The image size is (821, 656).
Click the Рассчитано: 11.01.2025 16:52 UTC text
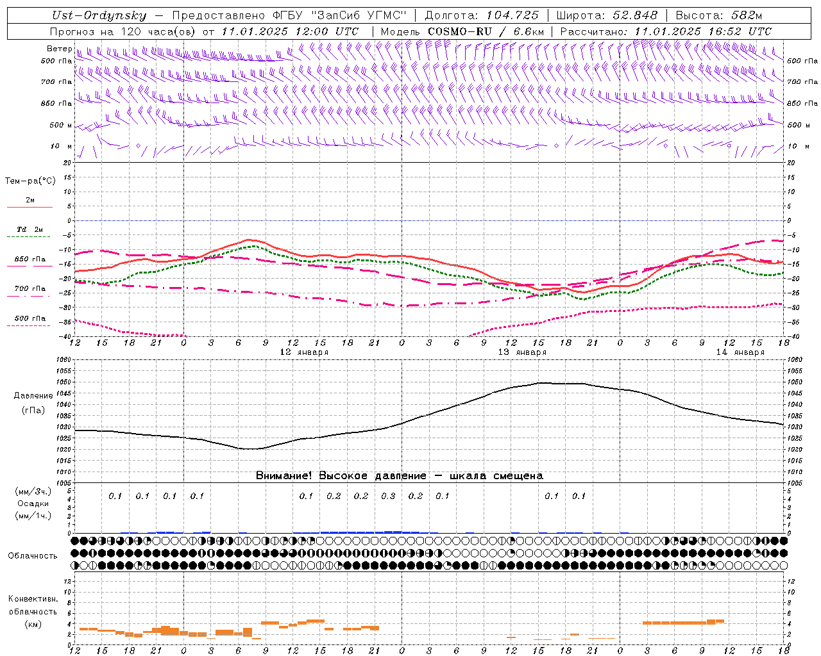tap(666, 31)
